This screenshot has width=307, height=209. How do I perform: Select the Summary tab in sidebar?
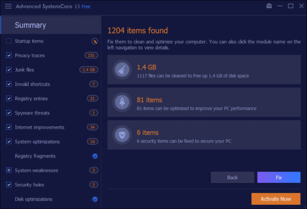point(30,25)
